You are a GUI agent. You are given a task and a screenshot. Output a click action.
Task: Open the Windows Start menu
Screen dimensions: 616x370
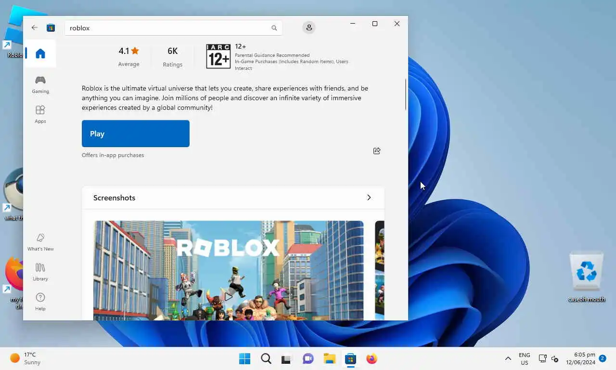(244, 358)
